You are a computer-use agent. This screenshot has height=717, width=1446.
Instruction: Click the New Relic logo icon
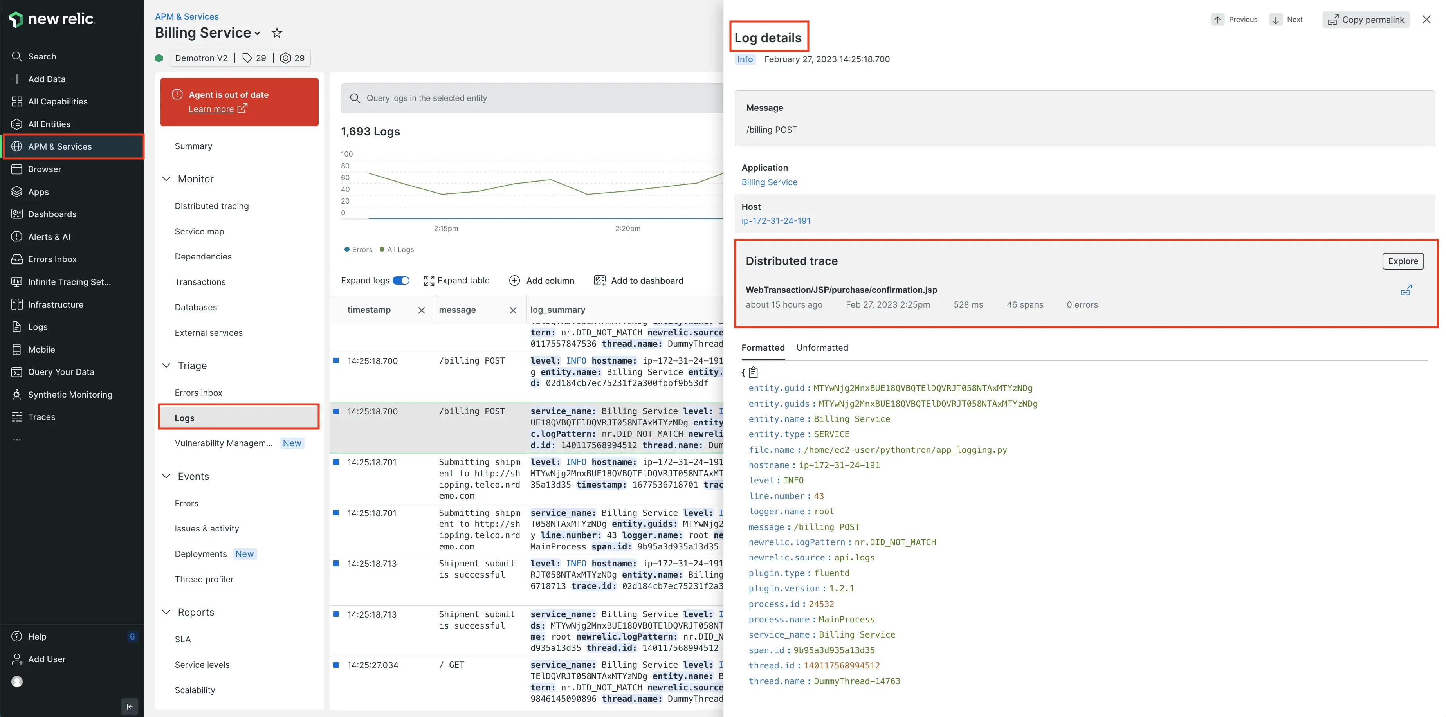pyautogui.click(x=18, y=18)
